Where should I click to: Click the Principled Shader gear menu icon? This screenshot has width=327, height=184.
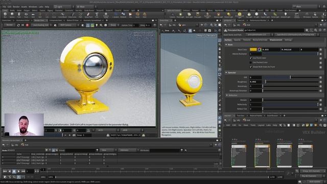[307, 30]
